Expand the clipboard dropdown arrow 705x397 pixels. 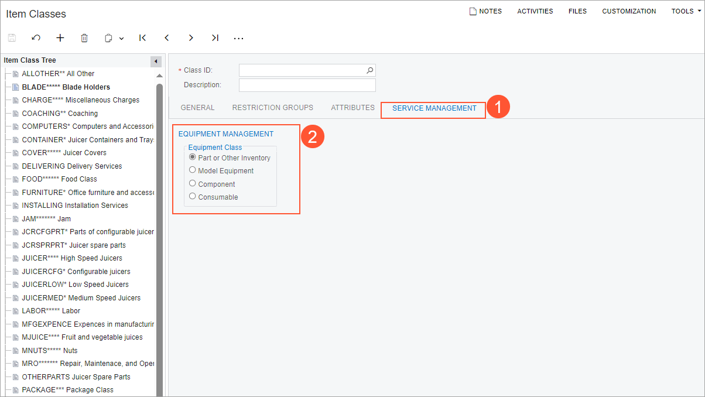[122, 39]
